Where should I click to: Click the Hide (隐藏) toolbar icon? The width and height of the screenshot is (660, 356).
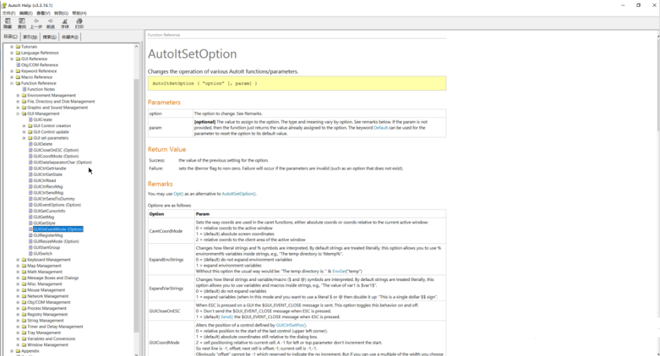[x=8, y=23]
